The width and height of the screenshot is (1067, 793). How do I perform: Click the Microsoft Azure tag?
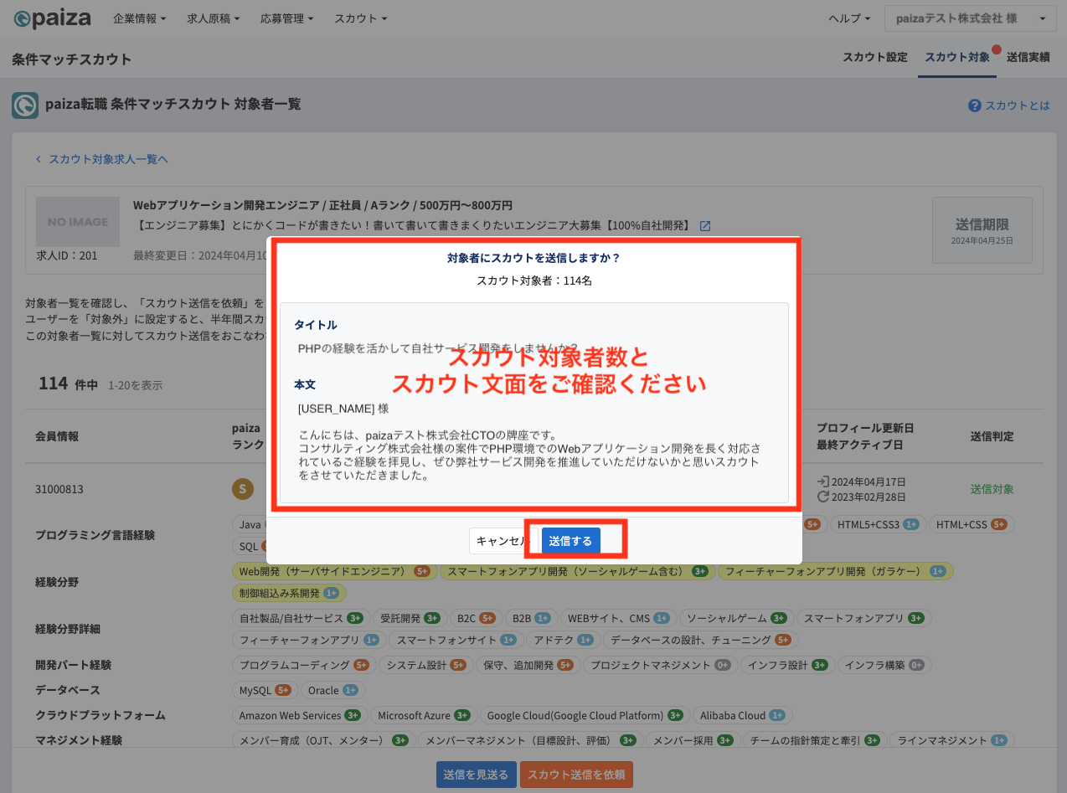[423, 715]
